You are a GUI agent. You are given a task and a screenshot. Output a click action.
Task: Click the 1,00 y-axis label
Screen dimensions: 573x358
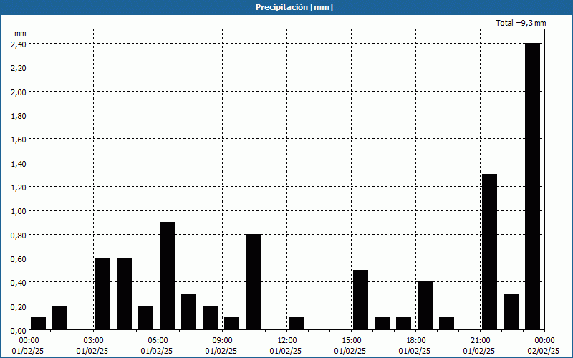click(x=19, y=211)
